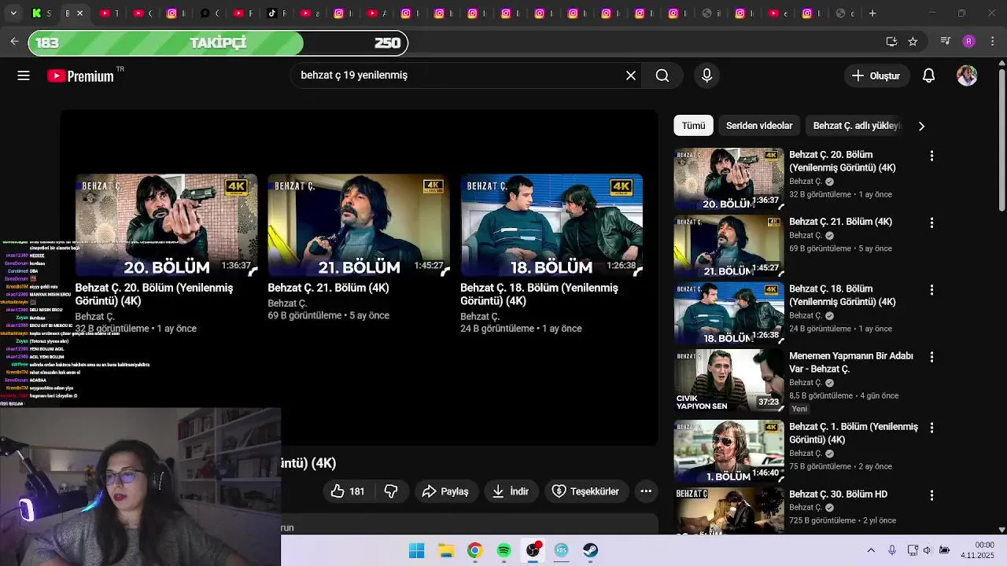The height and width of the screenshot is (566, 1007).
Task: Open the account avatar menu on YouTube
Action: [x=967, y=75]
